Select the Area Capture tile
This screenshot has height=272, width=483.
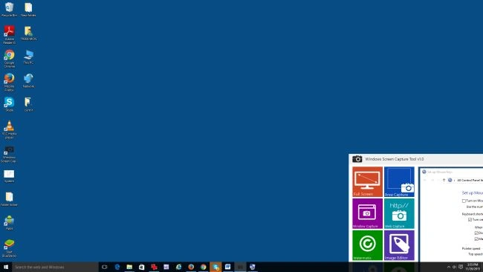pos(399,182)
